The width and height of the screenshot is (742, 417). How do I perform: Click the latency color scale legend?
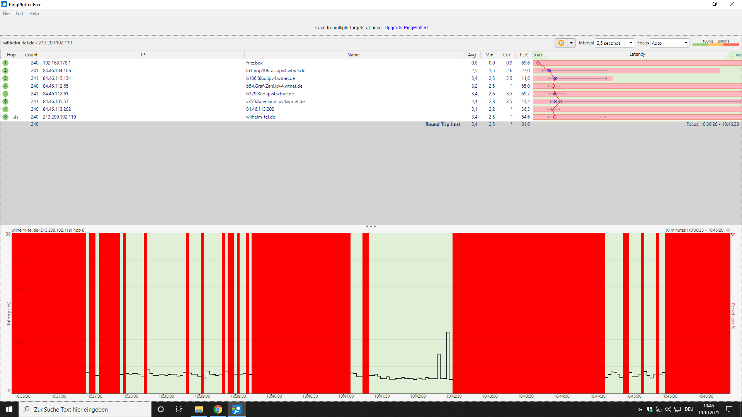tap(715, 43)
